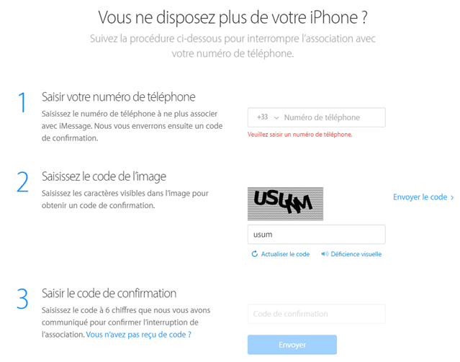Image resolution: width=460 pixels, height=362 pixels.
Task: Click the step number 1 icon
Action: pos(22,101)
